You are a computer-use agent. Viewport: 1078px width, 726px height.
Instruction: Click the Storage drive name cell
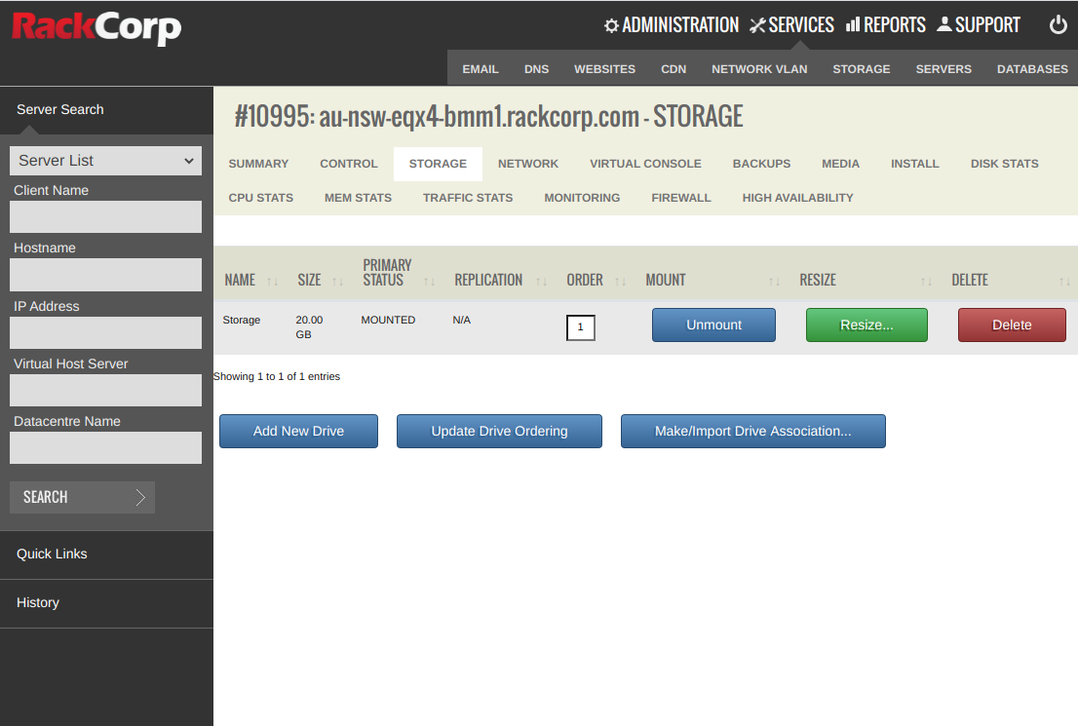pos(242,320)
